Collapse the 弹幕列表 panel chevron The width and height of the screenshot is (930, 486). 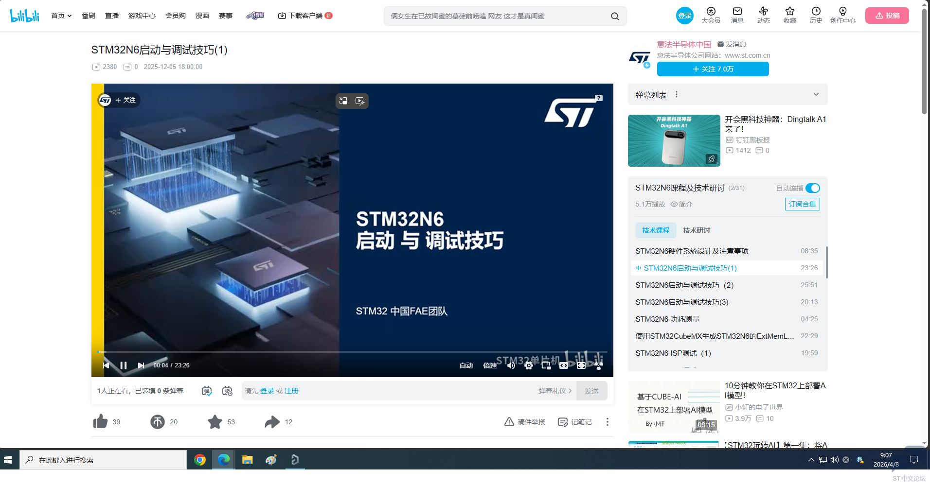816,94
